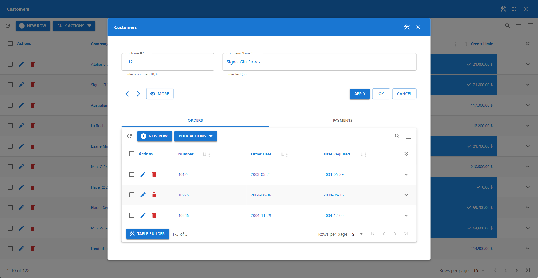Apply changes with the Apply button

tap(359, 94)
